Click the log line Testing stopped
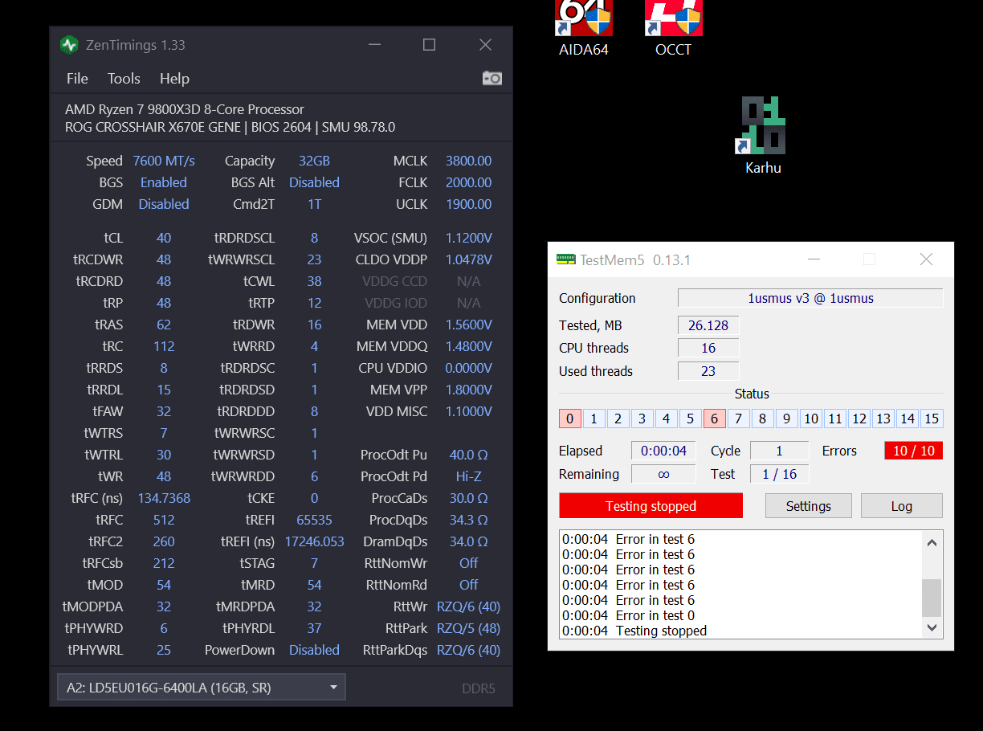 634,631
